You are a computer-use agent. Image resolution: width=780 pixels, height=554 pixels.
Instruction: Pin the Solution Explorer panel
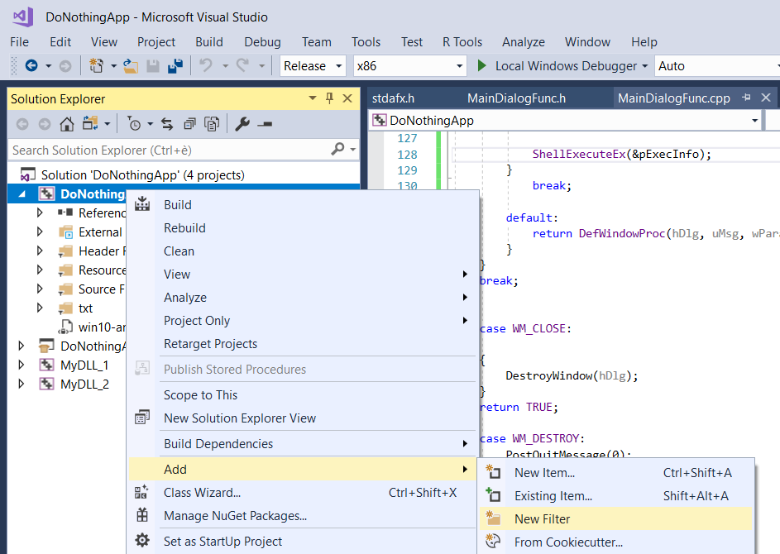pos(329,98)
